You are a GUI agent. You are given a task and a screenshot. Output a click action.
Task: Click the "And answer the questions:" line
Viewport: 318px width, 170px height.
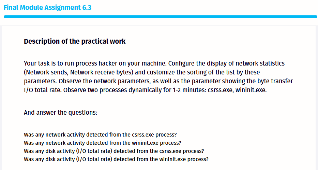(x=61, y=113)
